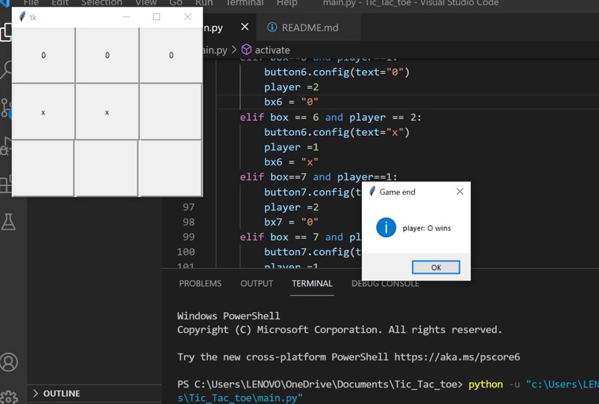
Task: Open the Edit menu
Action: pyautogui.click(x=60, y=3)
